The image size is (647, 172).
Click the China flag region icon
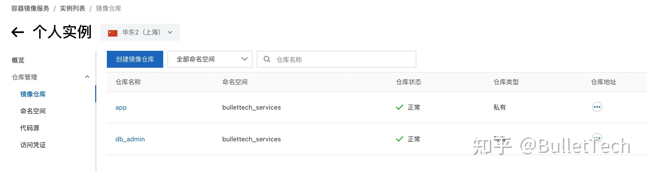tap(113, 33)
